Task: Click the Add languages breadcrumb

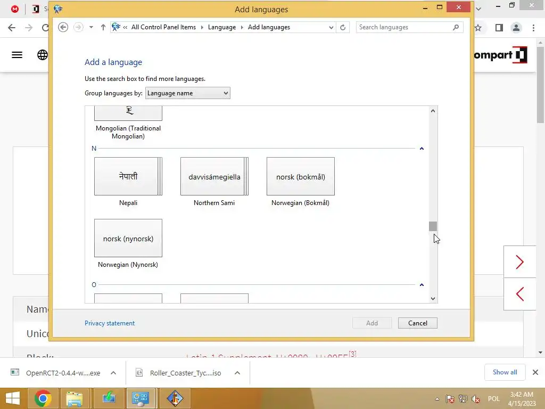Action: pyautogui.click(x=269, y=27)
